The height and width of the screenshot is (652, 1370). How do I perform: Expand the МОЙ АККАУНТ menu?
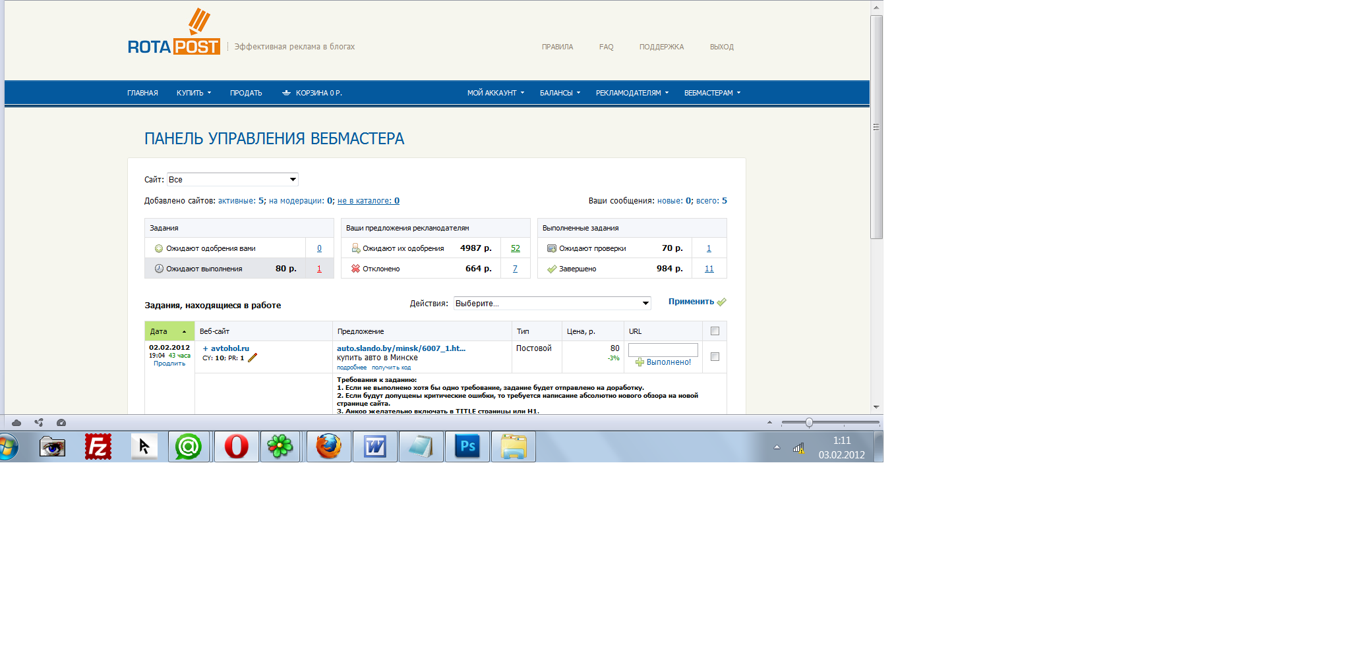[496, 93]
